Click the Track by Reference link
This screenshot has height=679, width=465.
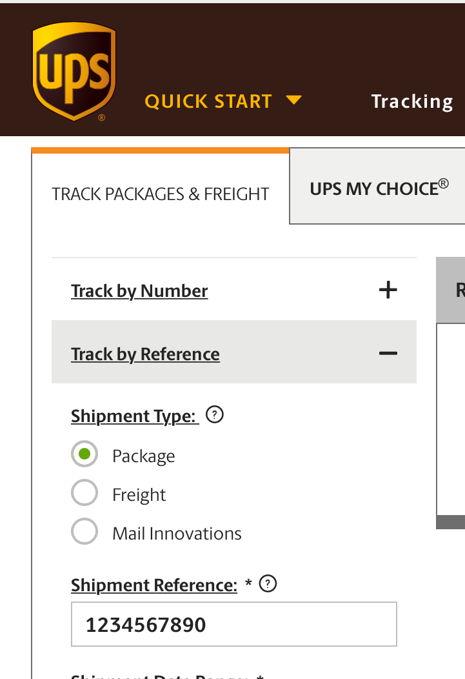point(145,354)
